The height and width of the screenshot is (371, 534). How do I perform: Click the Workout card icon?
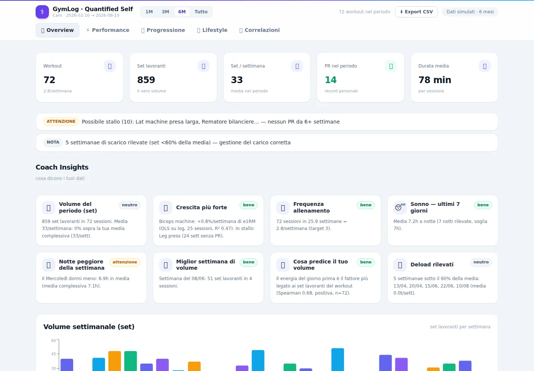pos(110,66)
